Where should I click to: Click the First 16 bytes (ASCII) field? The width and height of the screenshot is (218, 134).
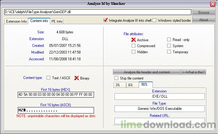pos(56,110)
